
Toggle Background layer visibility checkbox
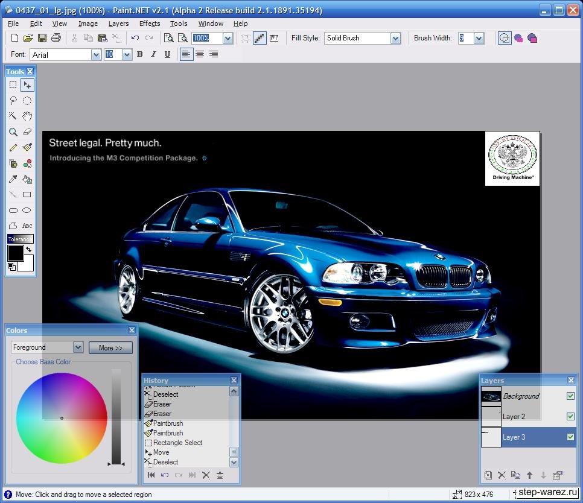(x=570, y=396)
